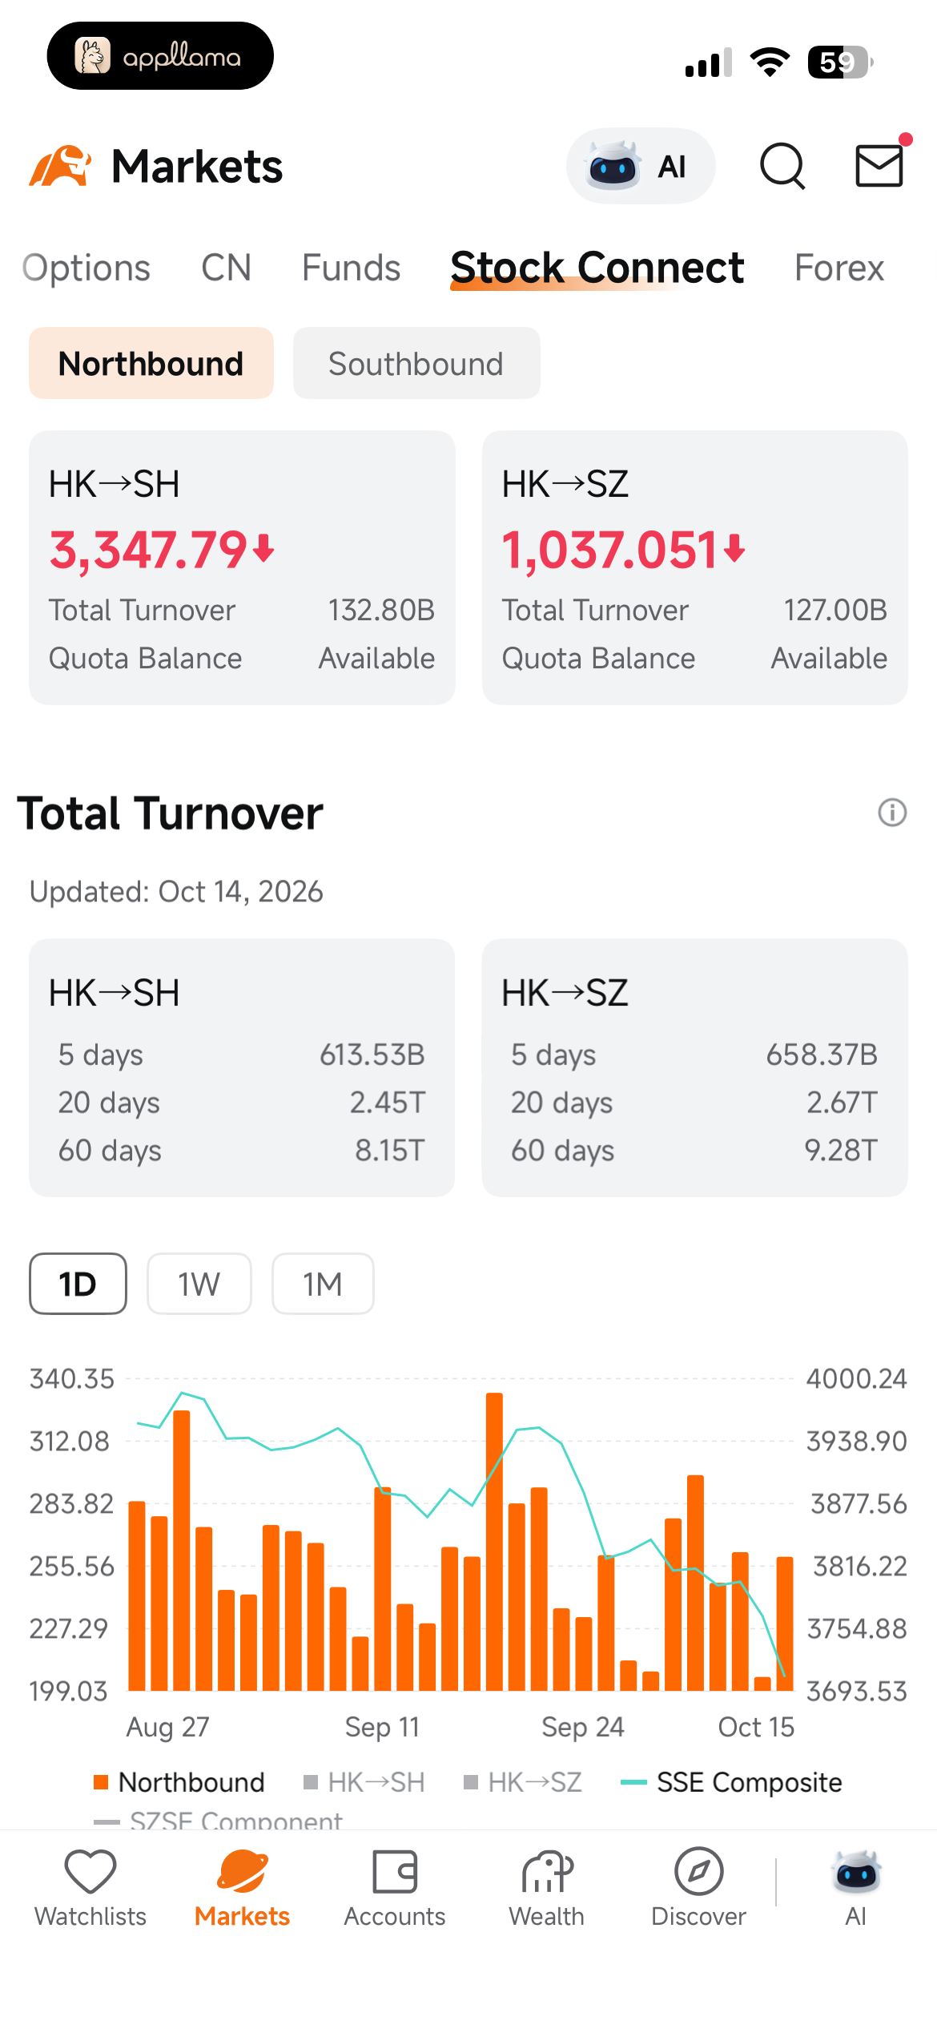
Task: Tap the battery indicator showing 59
Action: pos(840,62)
